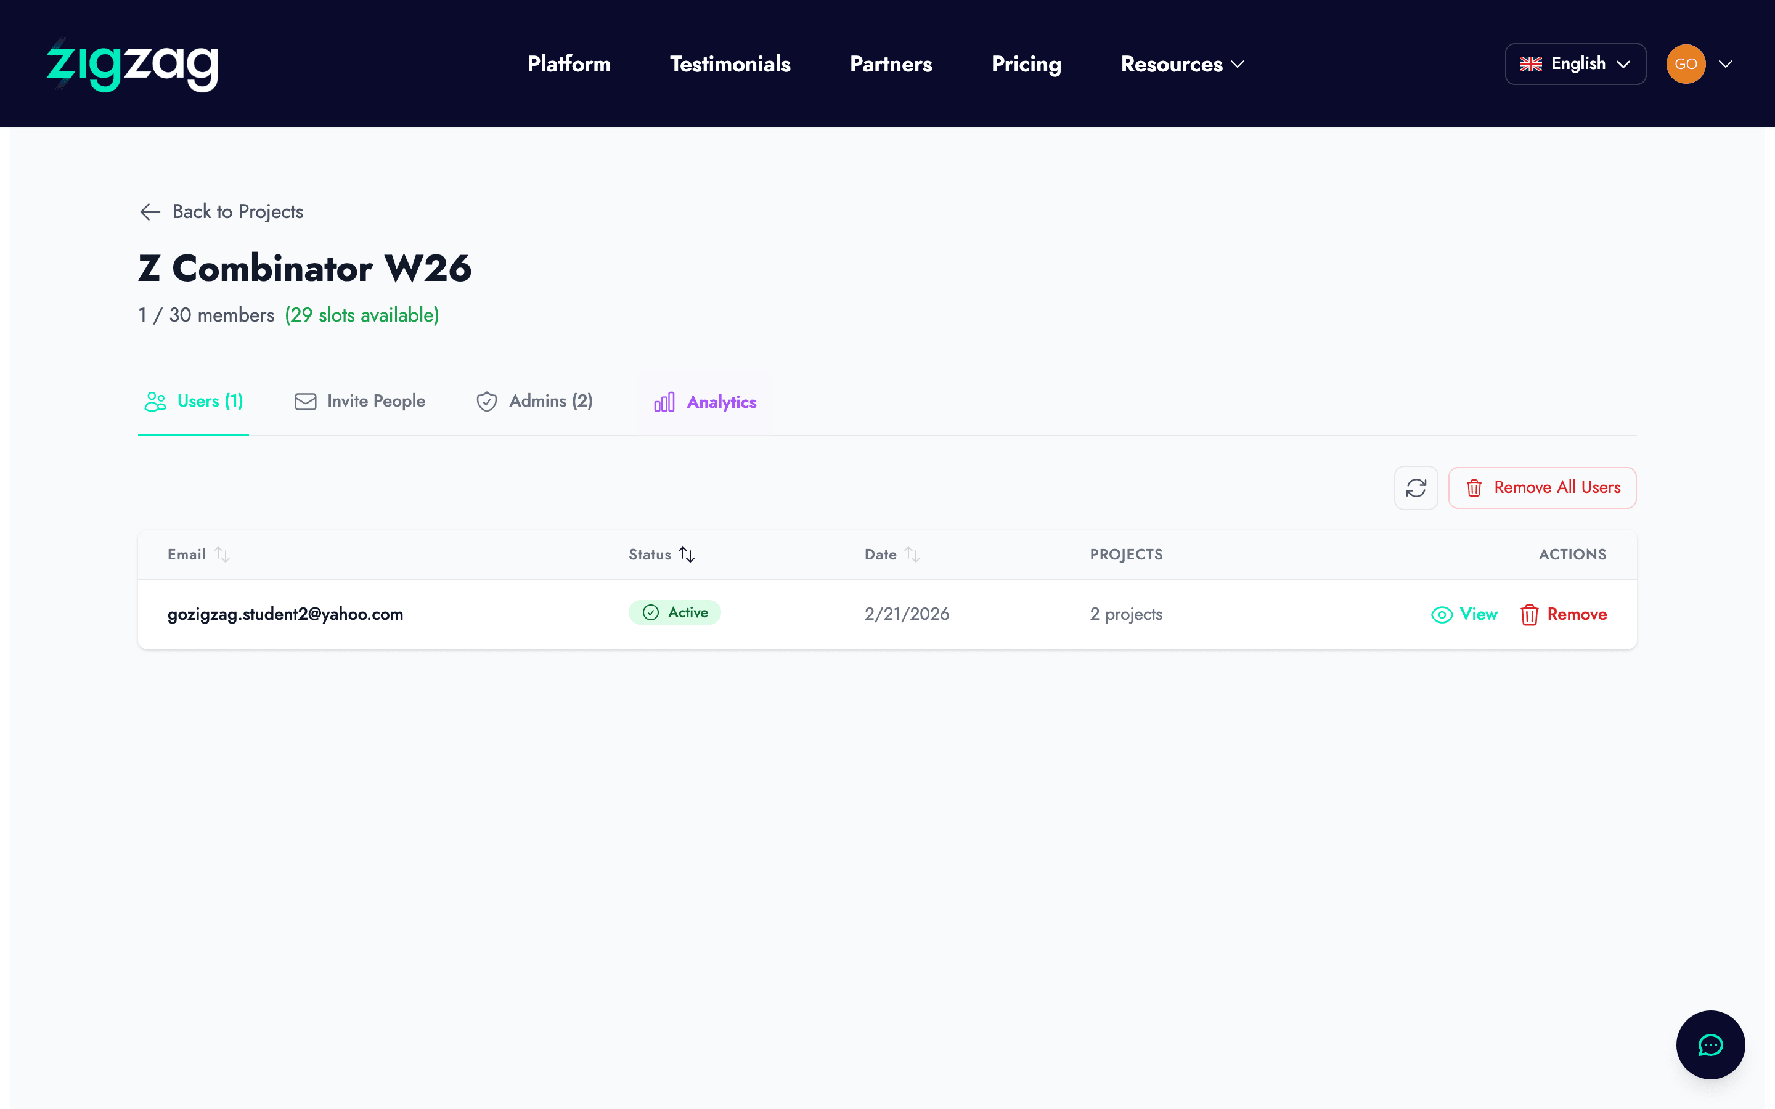The height and width of the screenshot is (1109, 1775).
Task: Remove the user gozigzag.student2@yahoo.com
Action: click(1563, 615)
